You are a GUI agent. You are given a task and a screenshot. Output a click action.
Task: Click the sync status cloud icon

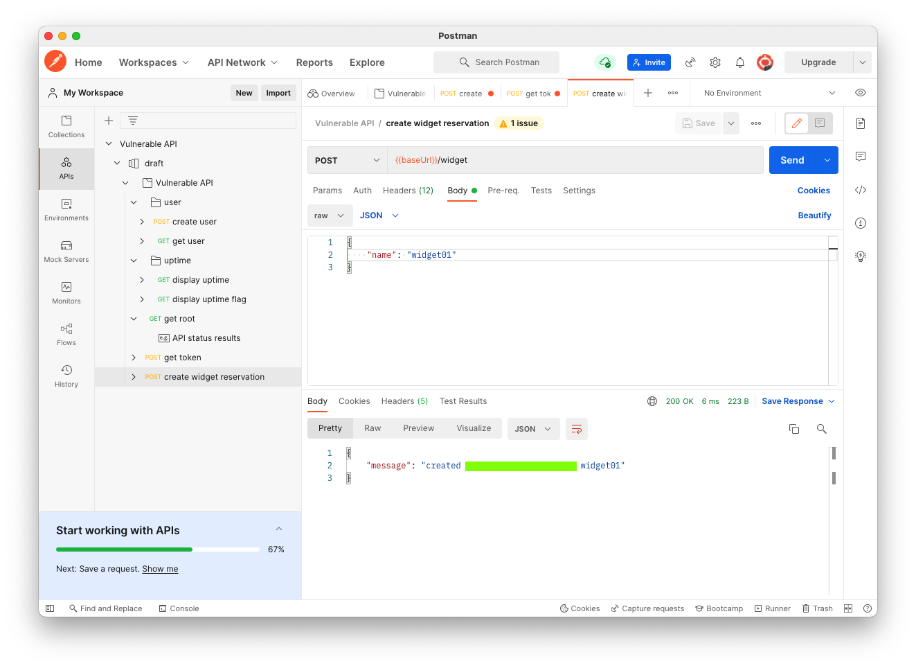(x=605, y=62)
